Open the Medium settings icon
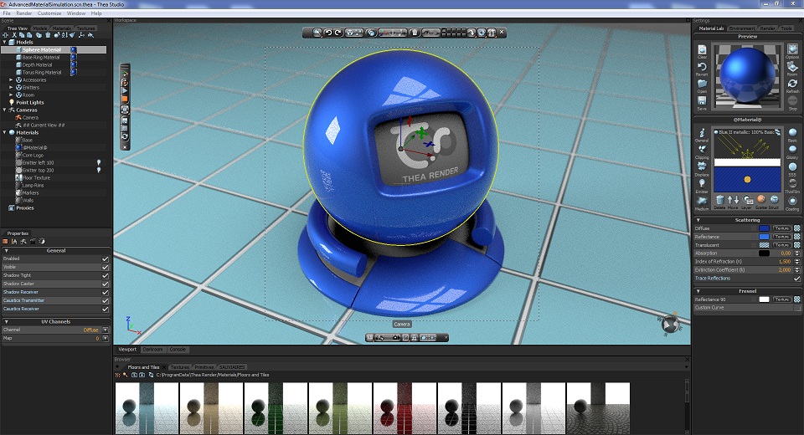This screenshot has width=804, height=435. tap(702, 201)
